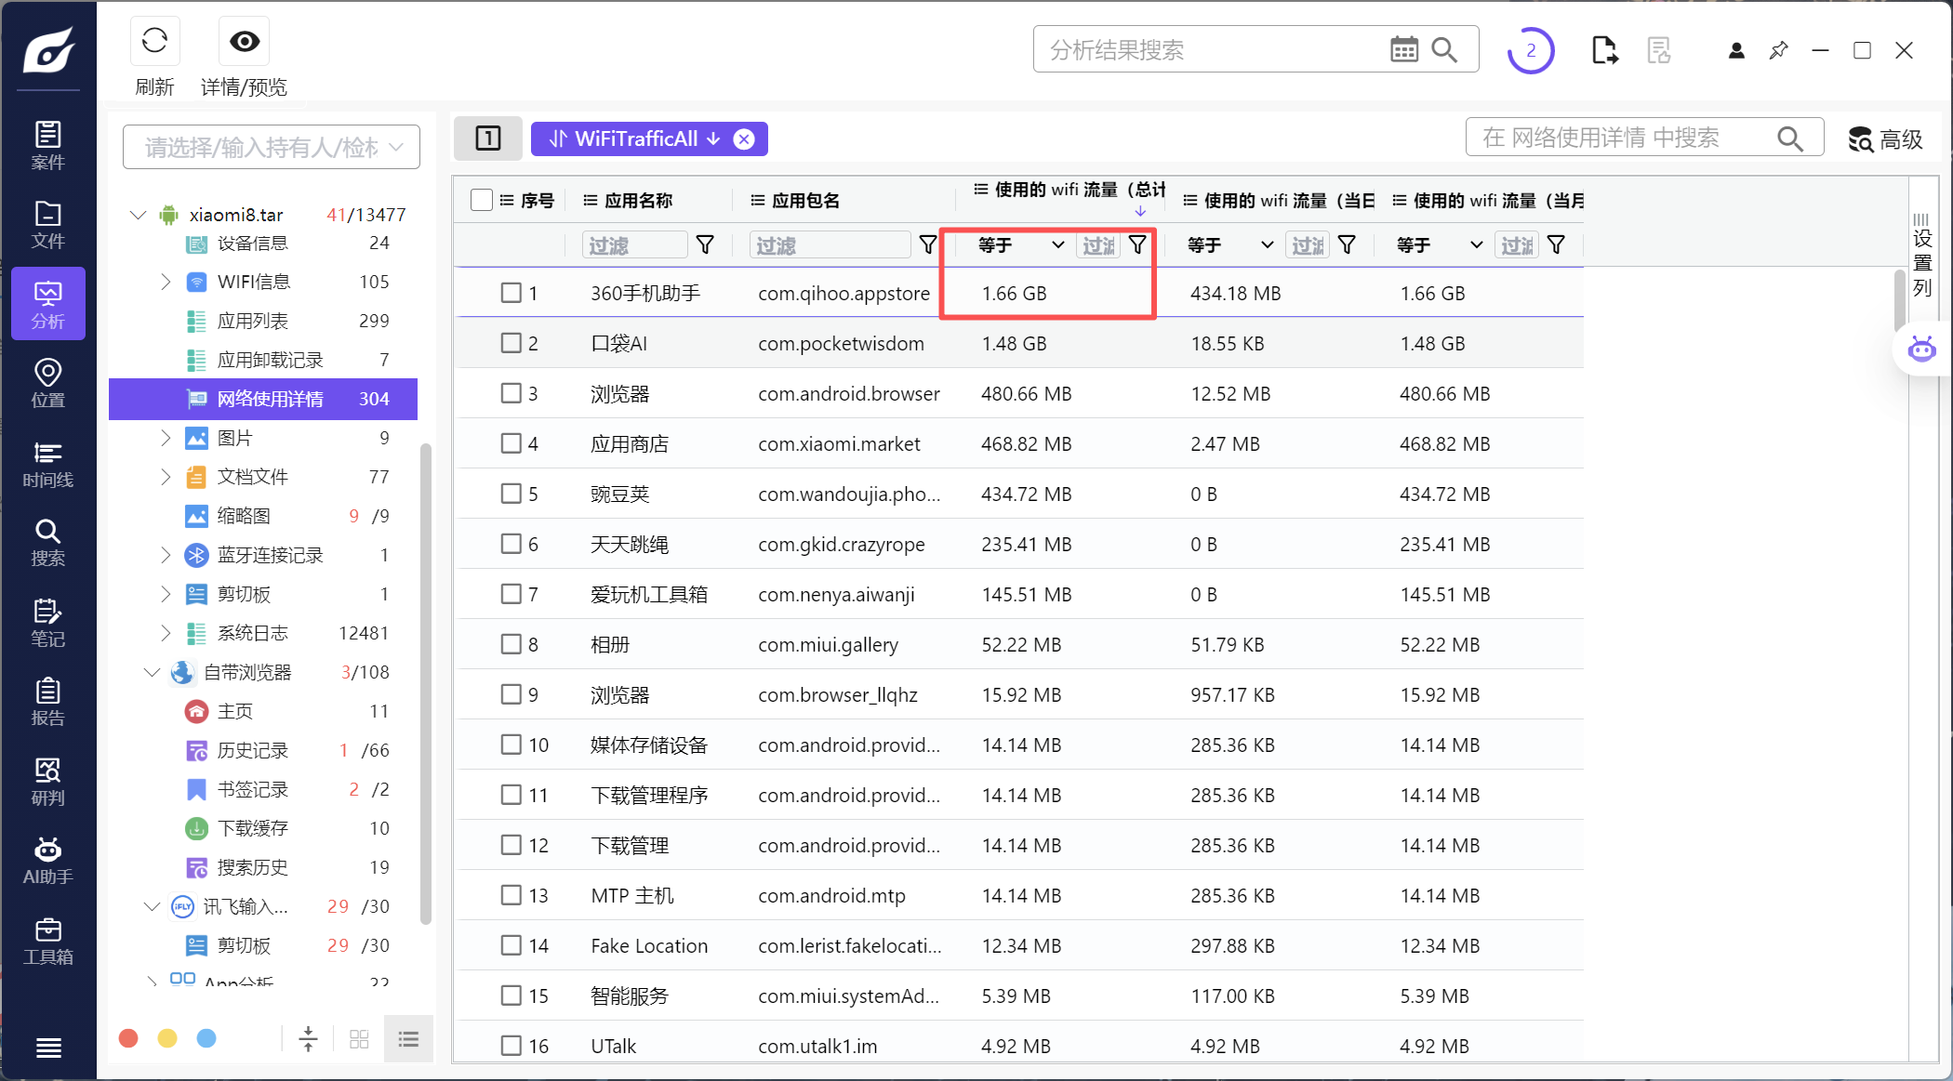Select 搜索历史 in the tree

point(252,867)
